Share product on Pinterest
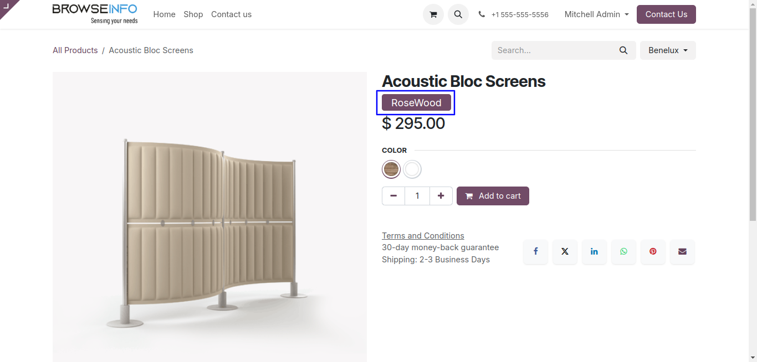 653,251
